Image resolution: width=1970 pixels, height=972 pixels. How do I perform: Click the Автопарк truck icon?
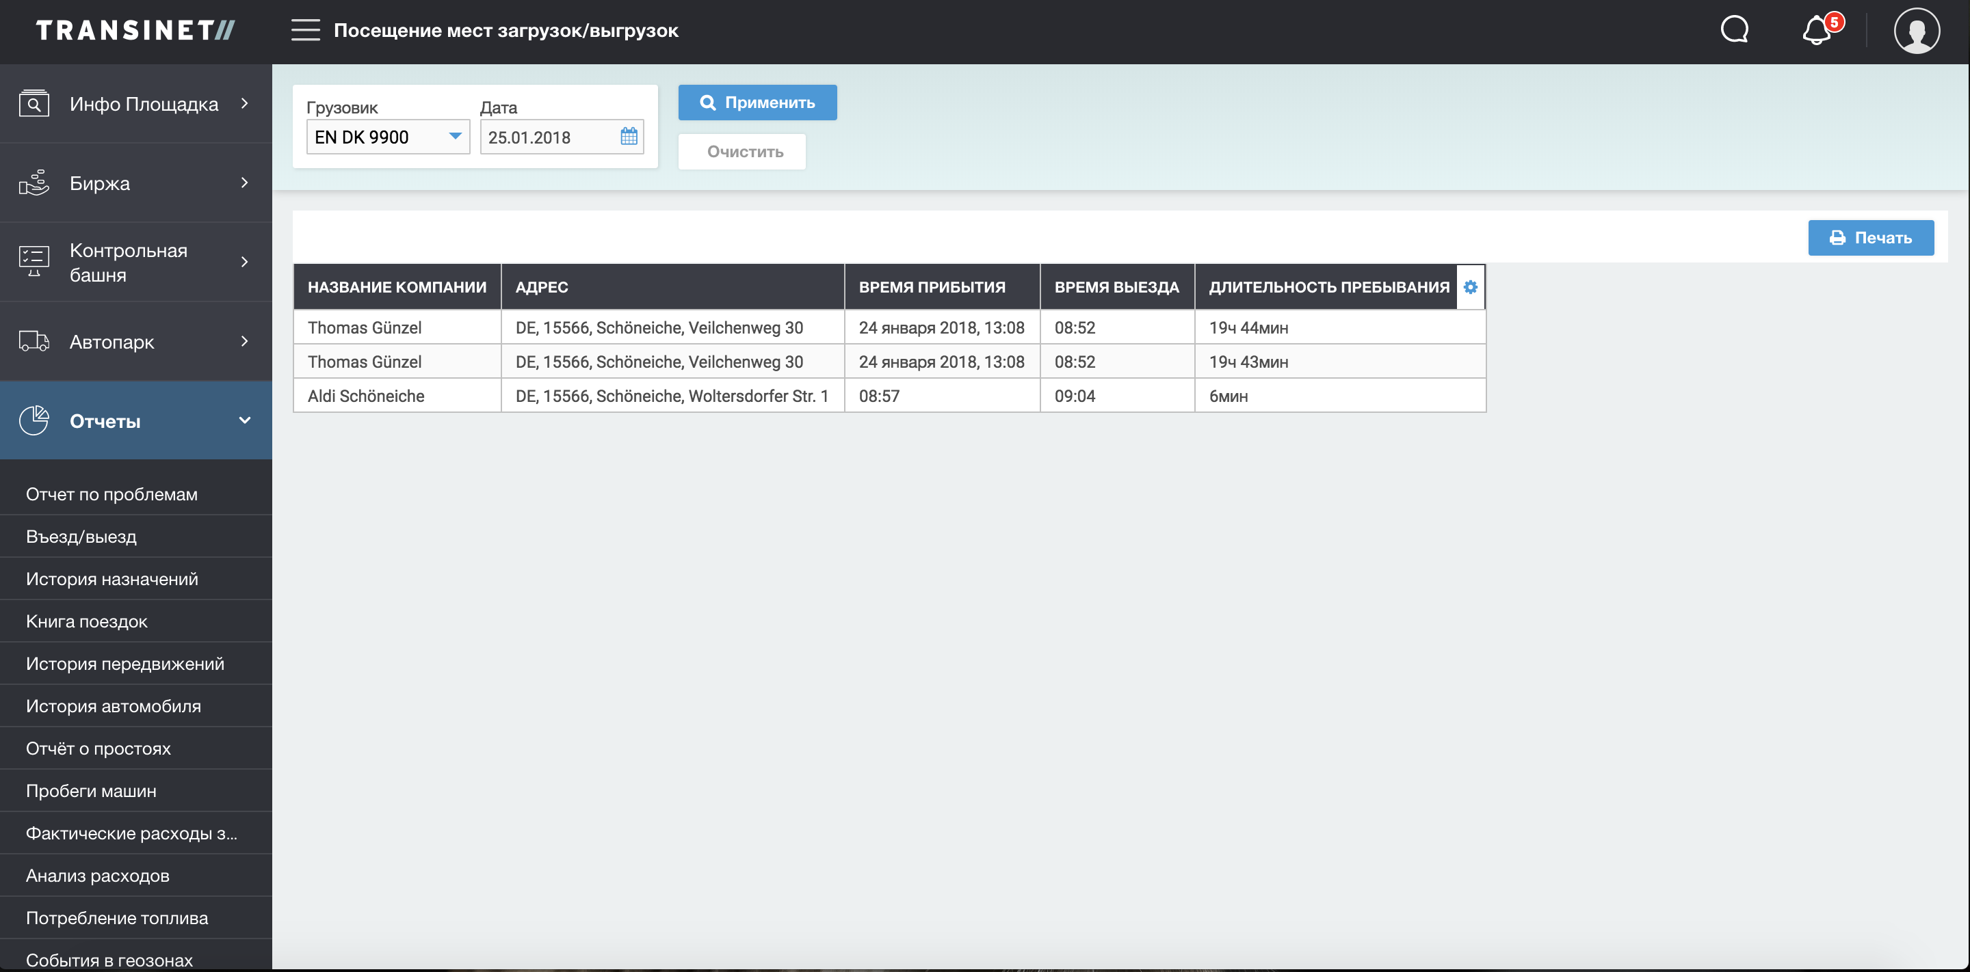coord(34,342)
